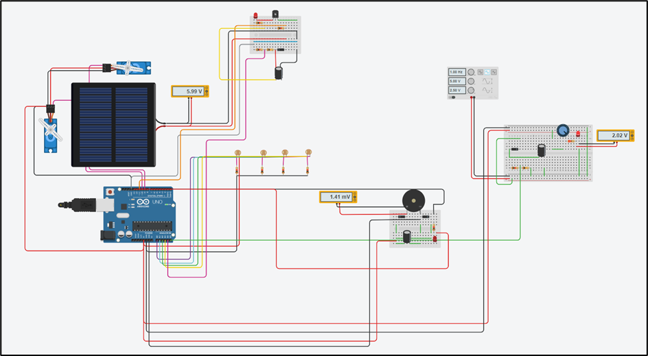Select the resistor beside the right breadboard LED

[572, 141]
